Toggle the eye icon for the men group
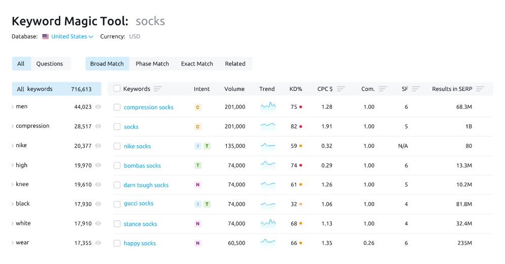This screenshot has width=505, height=264. (98, 107)
